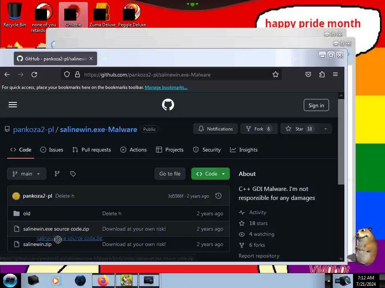The width and height of the screenshot is (385, 288).
Task: Open Peggle Deluxe desktop shortcut
Action: point(132,15)
